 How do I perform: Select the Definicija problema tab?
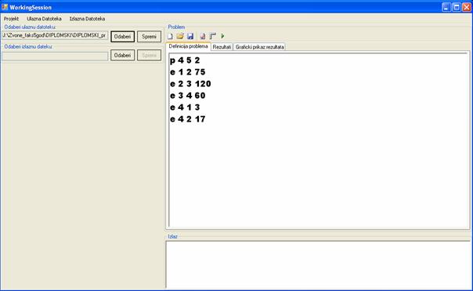(x=188, y=46)
